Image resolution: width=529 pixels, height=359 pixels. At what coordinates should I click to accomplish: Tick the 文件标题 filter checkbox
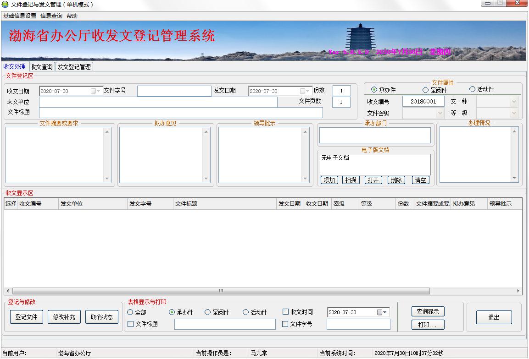pos(131,324)
